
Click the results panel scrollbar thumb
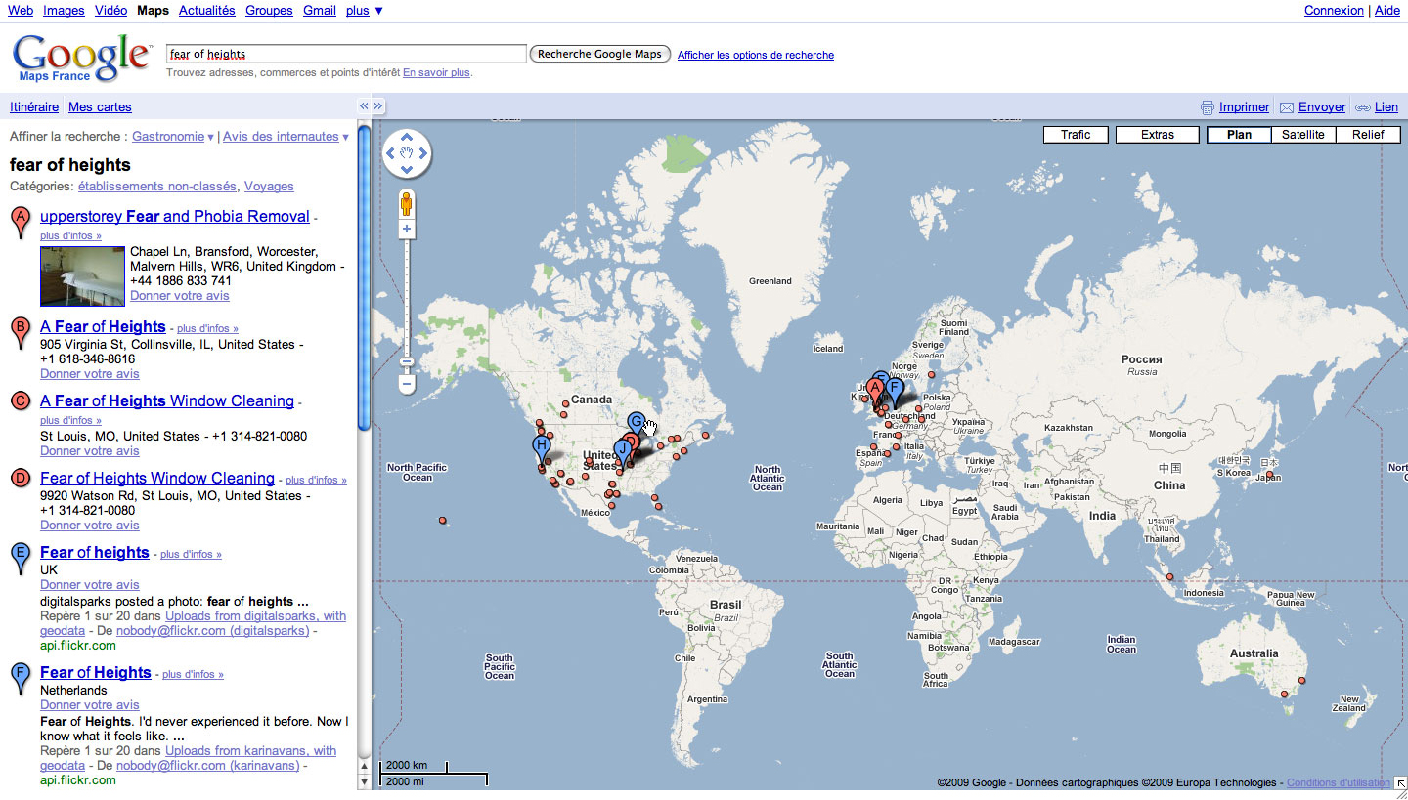pos(365,276)
